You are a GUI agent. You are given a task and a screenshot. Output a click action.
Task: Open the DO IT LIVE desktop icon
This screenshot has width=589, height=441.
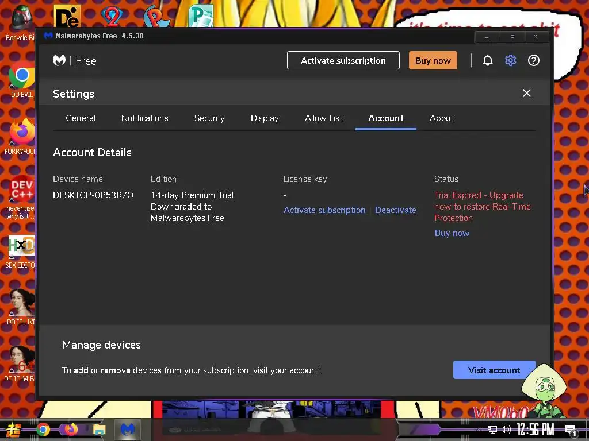[21, 307]
